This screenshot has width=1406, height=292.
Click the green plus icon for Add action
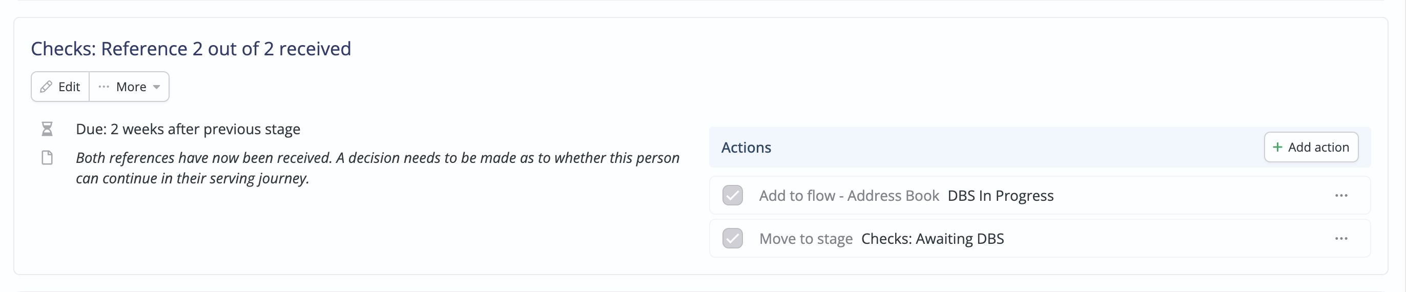1277,148
